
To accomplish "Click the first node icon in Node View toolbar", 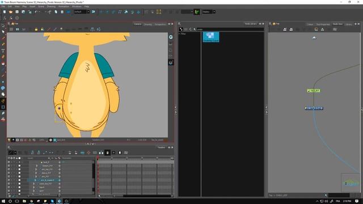I will [x=285, y=29].
